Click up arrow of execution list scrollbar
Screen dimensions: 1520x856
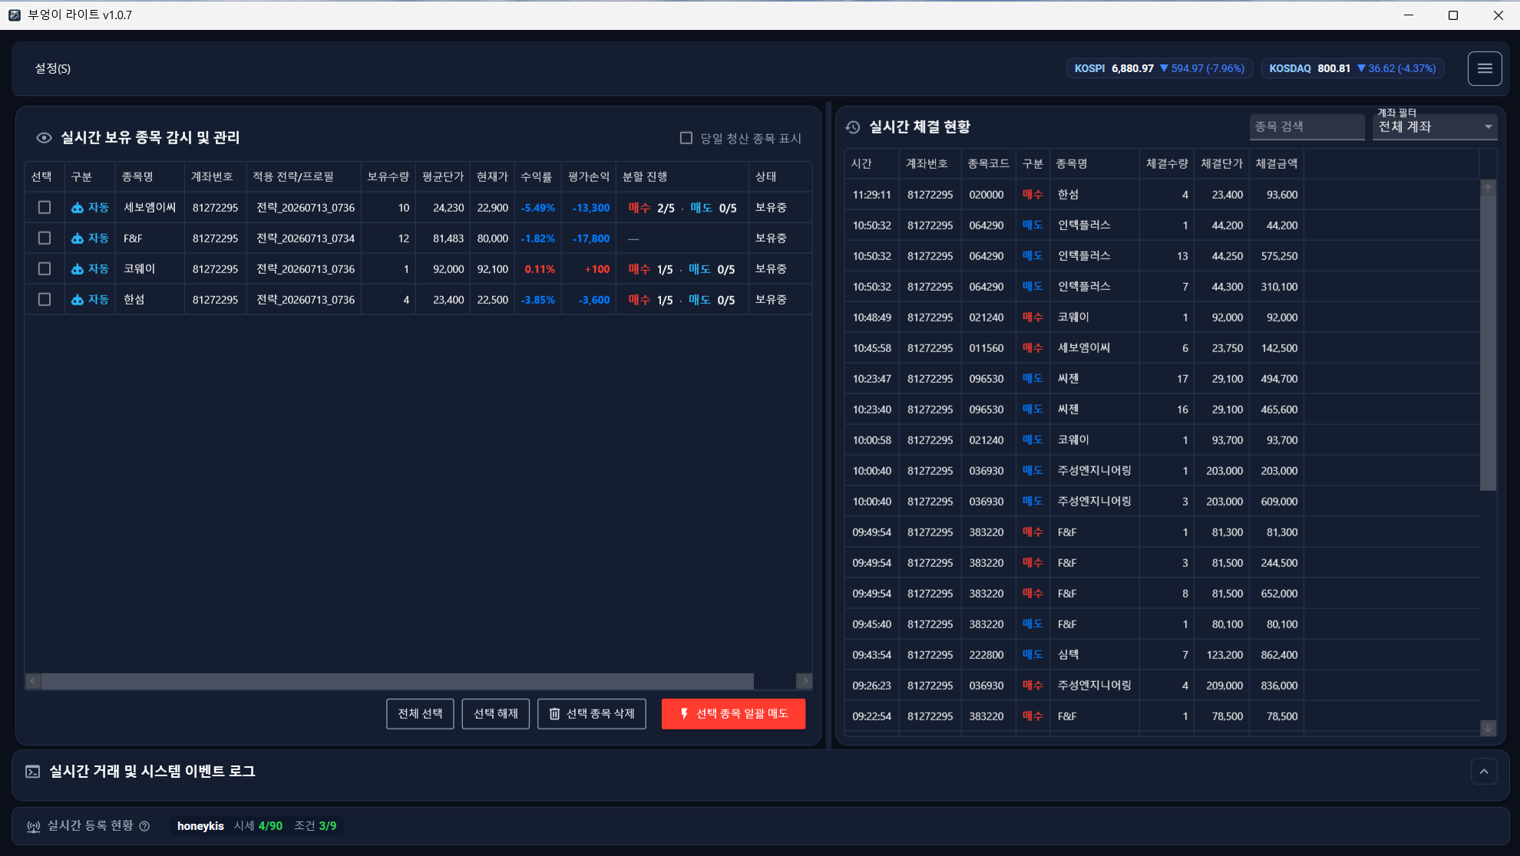click(1488, 187)
